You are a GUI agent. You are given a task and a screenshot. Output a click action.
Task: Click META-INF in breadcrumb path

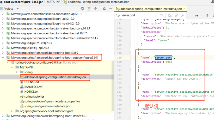tap(53, 2)
